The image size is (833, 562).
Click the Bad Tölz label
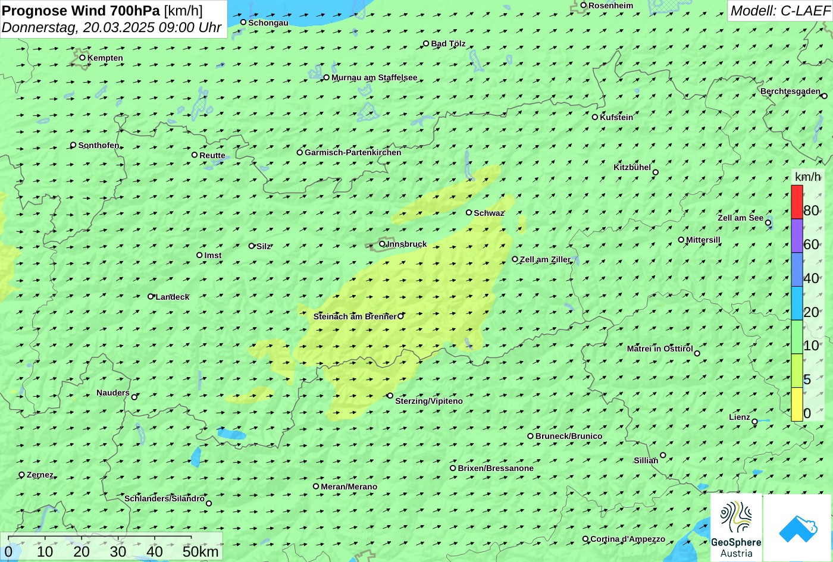pos(448,43)
